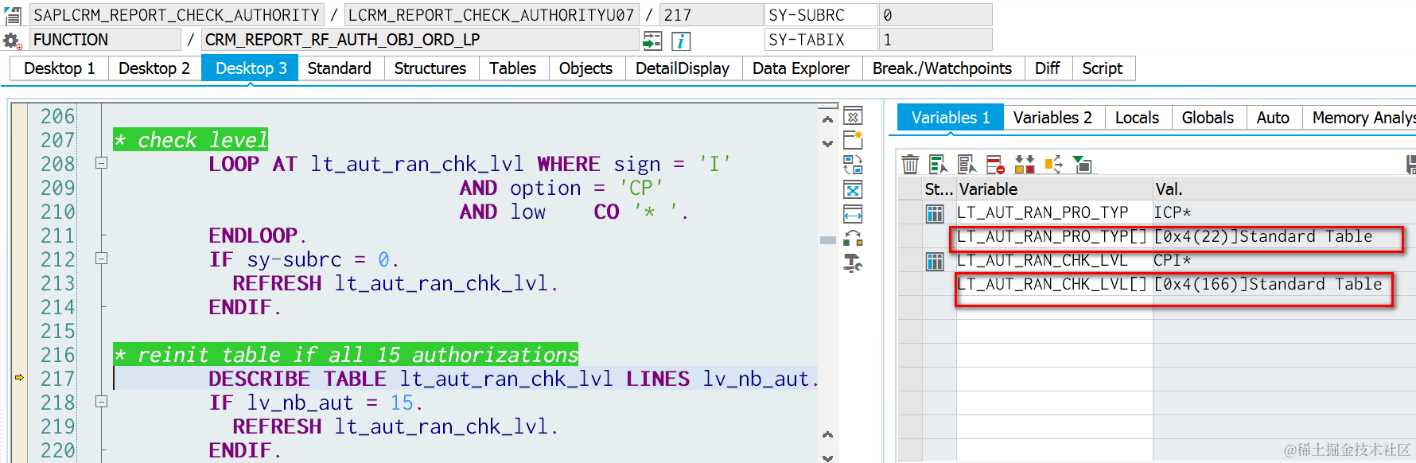Click the SAPLCRM_REPORT_CHECK_AUTHORITY program field
Image resolution: width=1416 pixels, height=463 pixels.
coord(177,15)
